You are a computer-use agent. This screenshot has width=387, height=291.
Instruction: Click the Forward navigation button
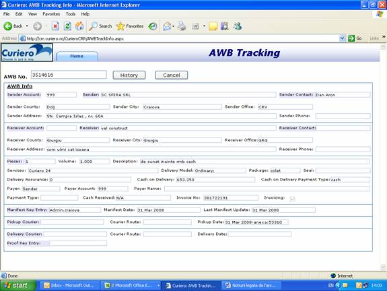coord(38,26)
